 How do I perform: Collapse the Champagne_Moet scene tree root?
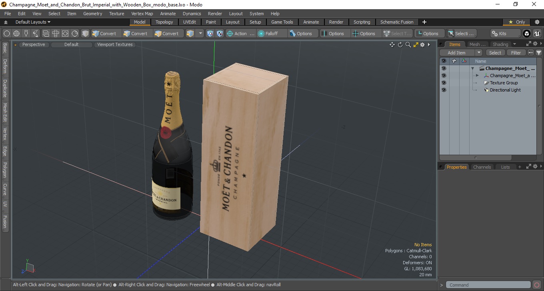[472, 68]
